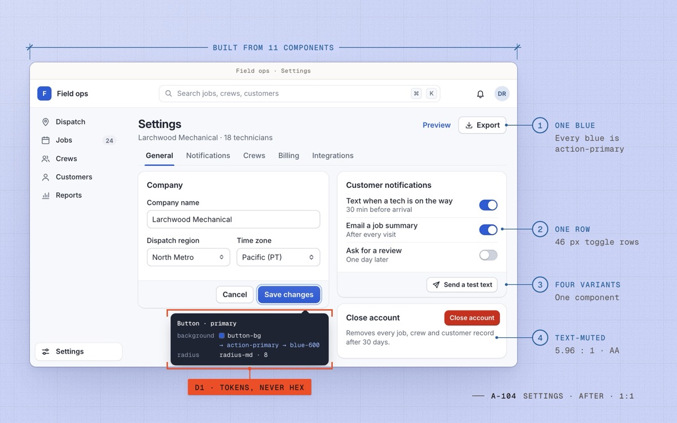Image resolution: width=677 pixels, height=423 pixels.
Task: Click the "Customer notifications" heading
Action: pyautogui.click(x=389, y=185)
